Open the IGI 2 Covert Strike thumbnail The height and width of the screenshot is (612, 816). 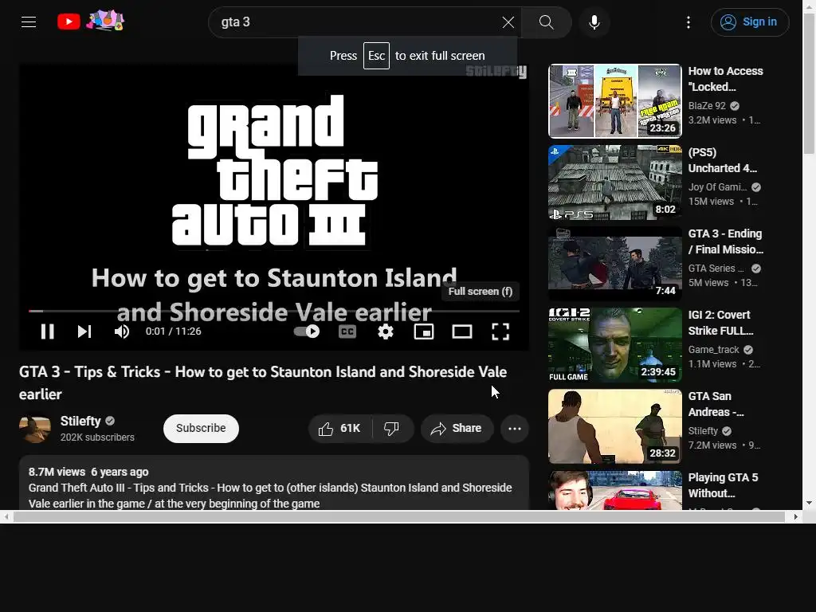[x=615, y=344]
